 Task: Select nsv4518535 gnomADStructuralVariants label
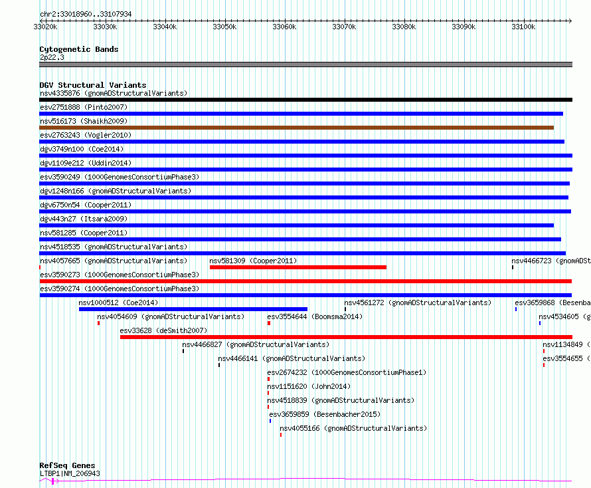point(114,247)
